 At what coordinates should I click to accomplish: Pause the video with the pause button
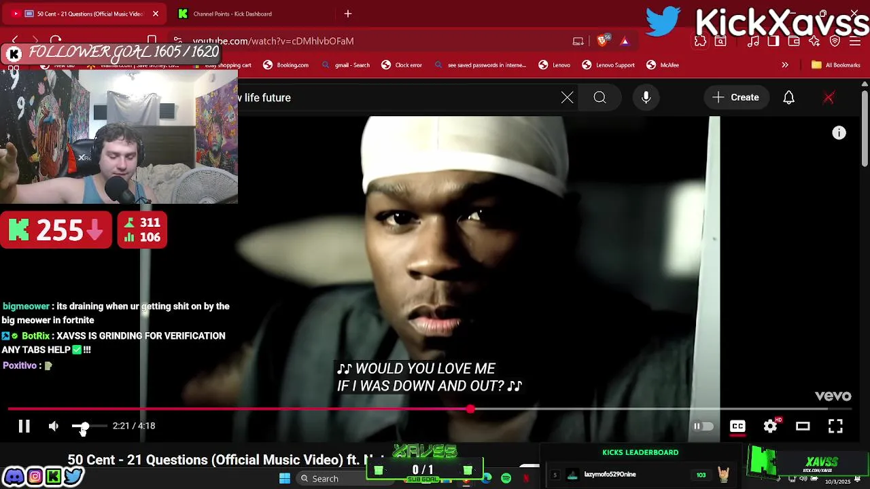coord(24,426)
